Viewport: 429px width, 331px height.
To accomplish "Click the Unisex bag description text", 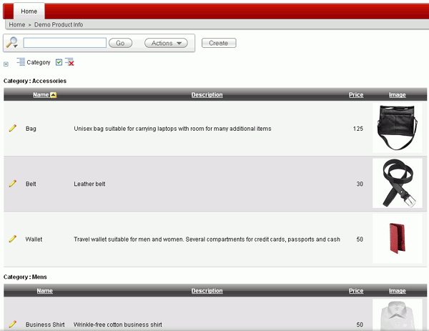I will click(172, 129).
